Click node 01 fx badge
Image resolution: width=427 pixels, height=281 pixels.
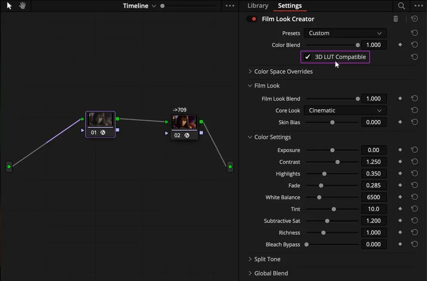coord(103,133)
